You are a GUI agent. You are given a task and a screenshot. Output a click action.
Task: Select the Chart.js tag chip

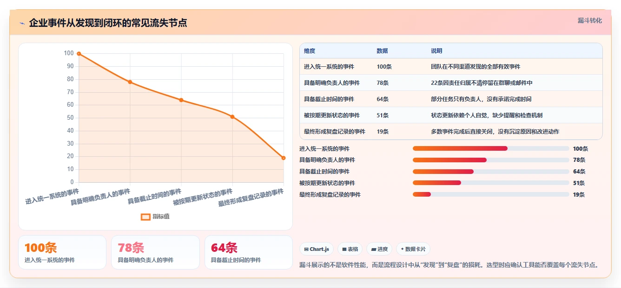click(317, 249)
